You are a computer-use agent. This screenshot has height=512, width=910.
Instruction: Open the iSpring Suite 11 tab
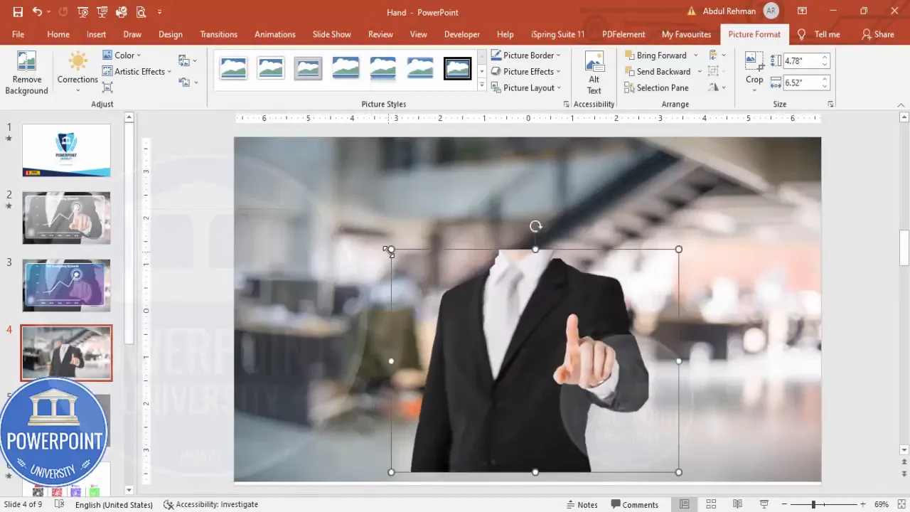click(x=557, y=34)
